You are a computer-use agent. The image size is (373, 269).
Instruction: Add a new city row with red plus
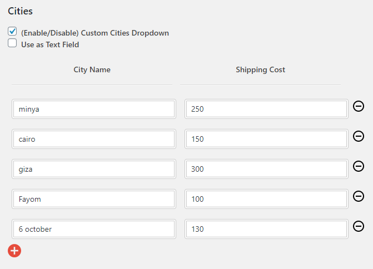point(14,251)
